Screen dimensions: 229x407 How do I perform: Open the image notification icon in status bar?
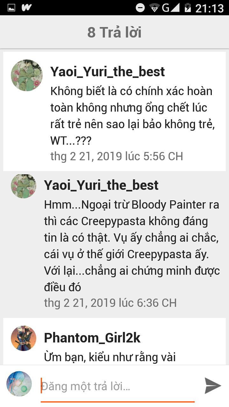[11, 8]
